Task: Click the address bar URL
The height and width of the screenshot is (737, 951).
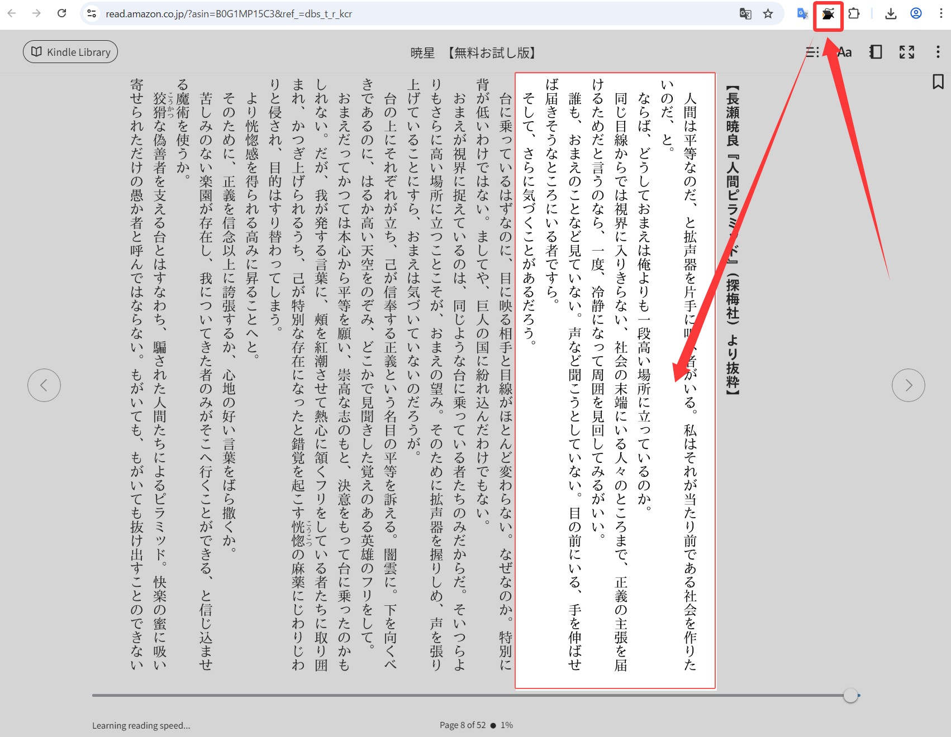Action: click(229, 14)
